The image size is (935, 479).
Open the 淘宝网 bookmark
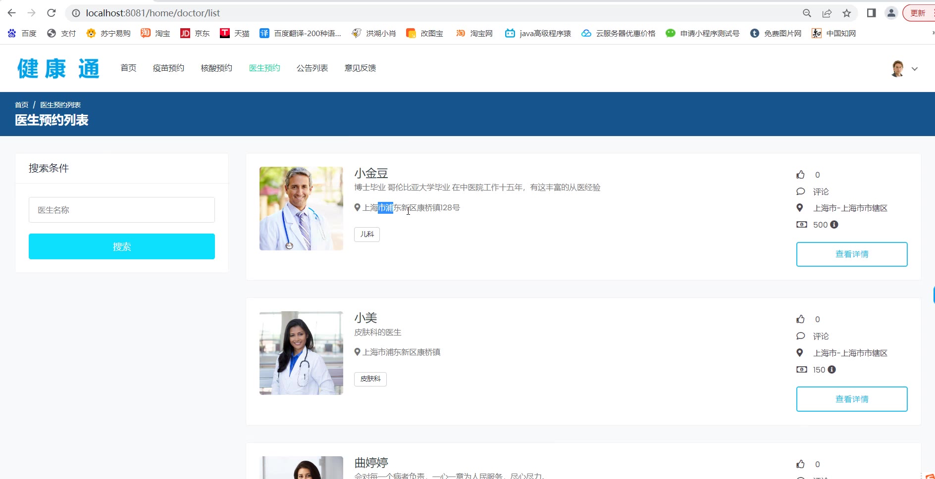pos(474,33)
